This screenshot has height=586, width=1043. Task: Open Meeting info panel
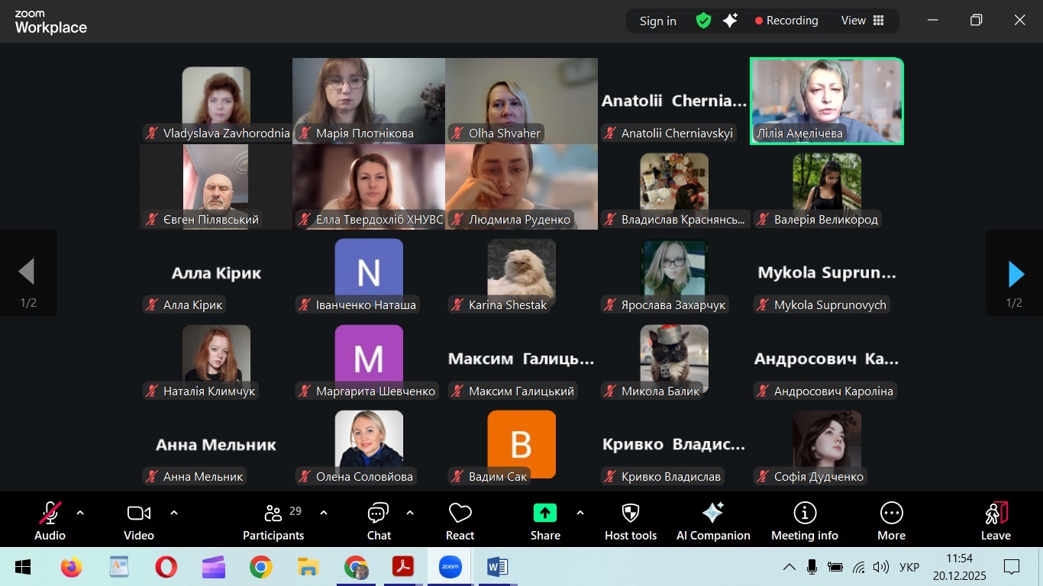(x=804, y=521)
